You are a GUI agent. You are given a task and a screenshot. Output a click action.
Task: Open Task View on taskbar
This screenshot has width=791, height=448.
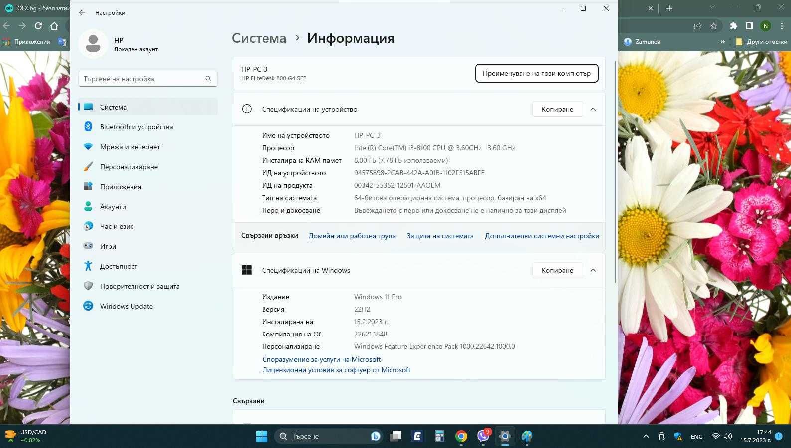pyautogui.click(x=395, y=436)
